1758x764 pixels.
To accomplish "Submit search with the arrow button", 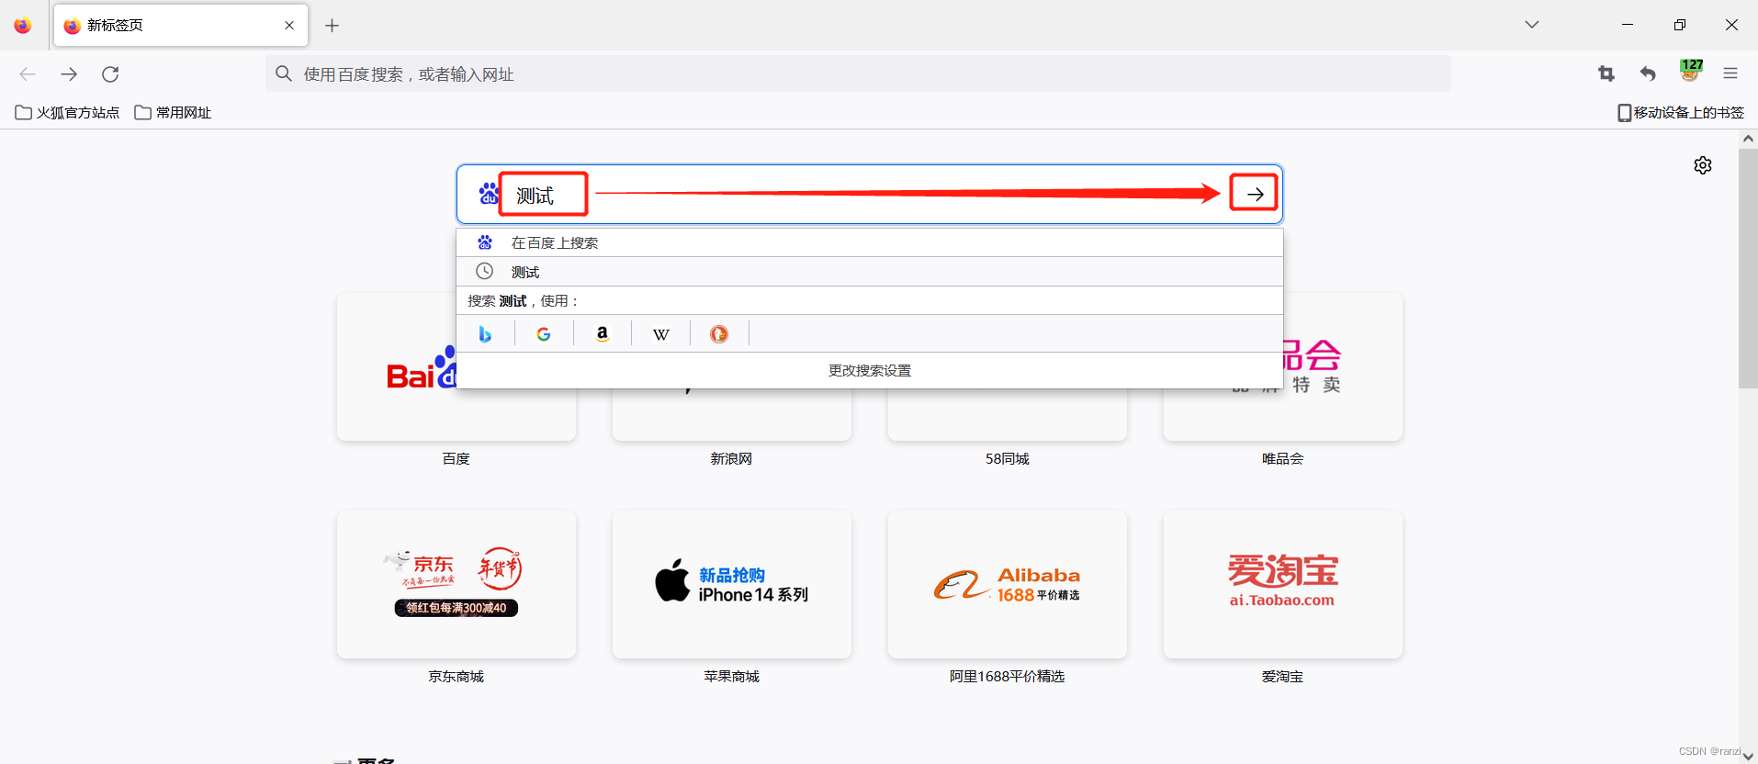I will (x=1255, y=194).
